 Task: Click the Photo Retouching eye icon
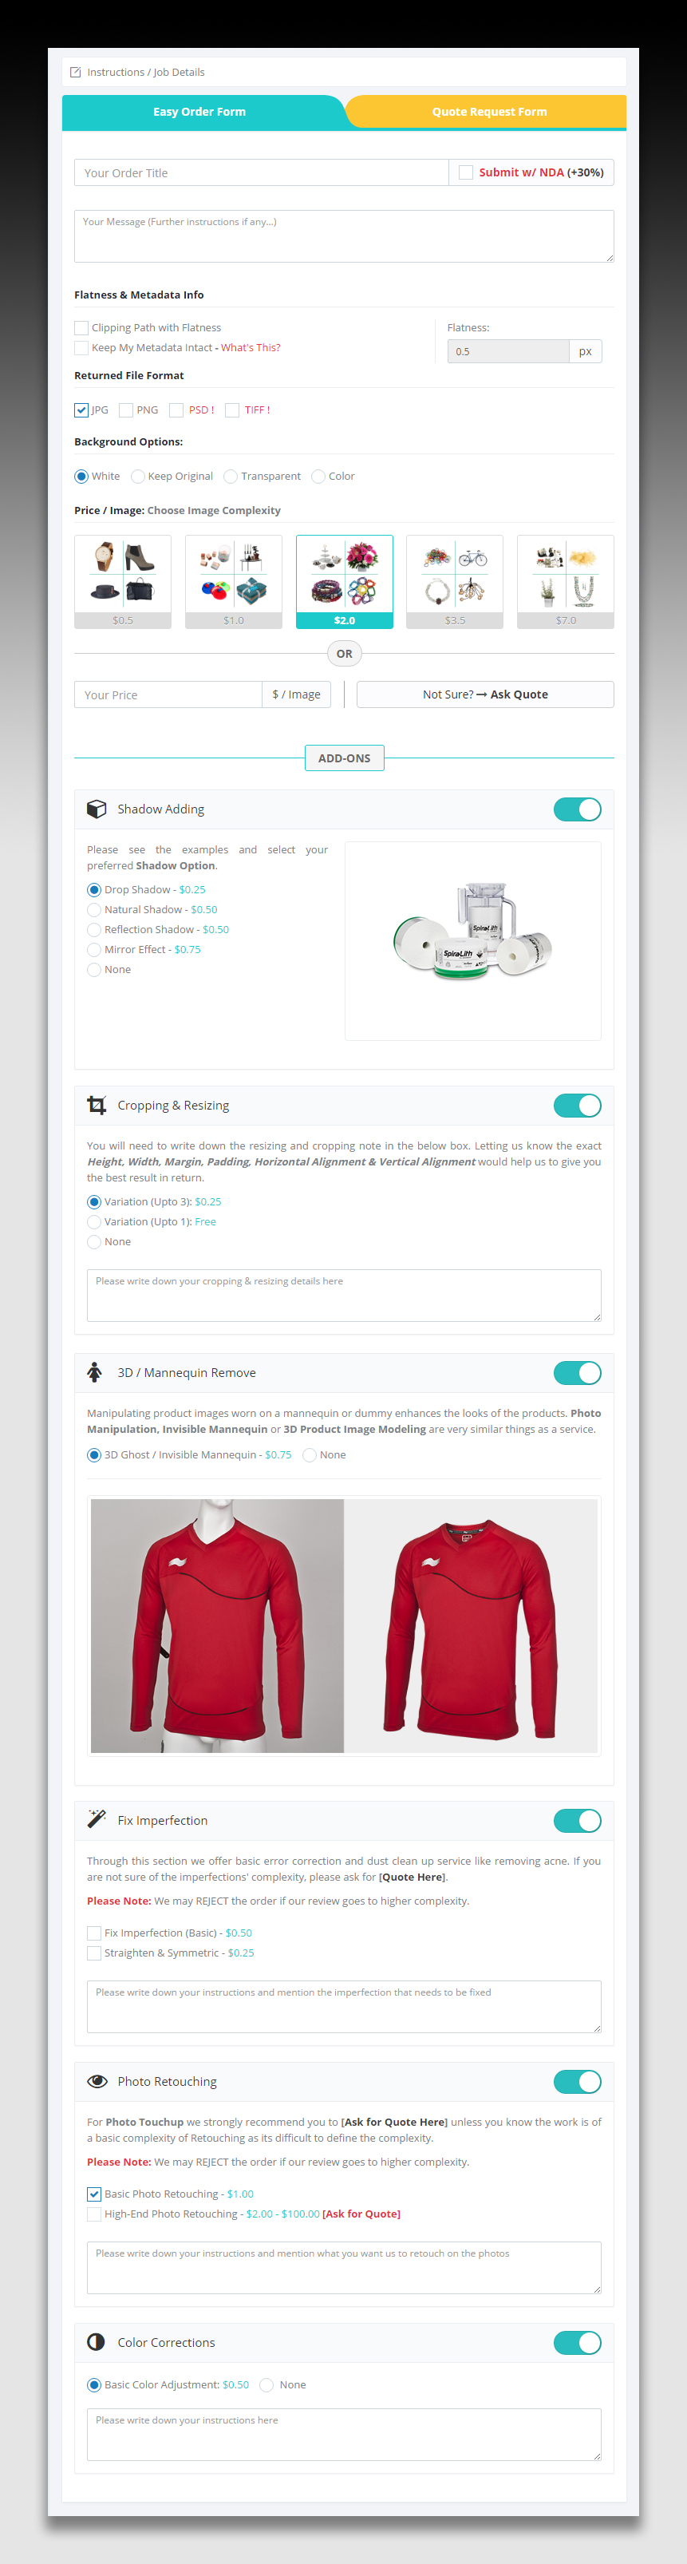(97, 2081)
